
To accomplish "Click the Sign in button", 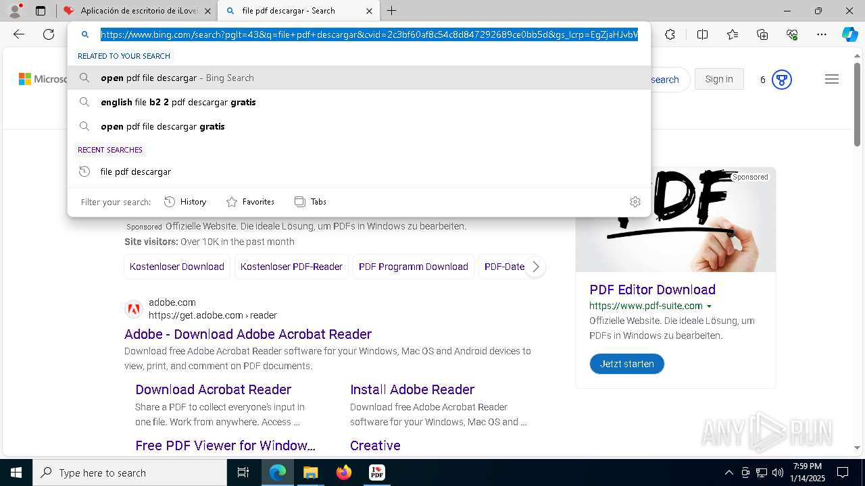I will click(719, 80).
